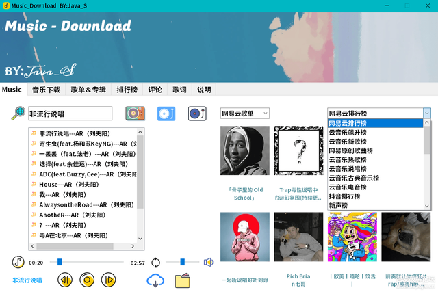Select song 寄生虫(feat.杨和苏KeyNG)
Viewport: 438px width, 292px height.
point(83,144)
